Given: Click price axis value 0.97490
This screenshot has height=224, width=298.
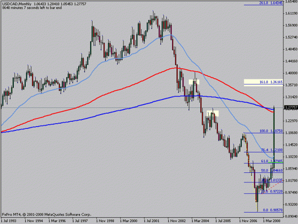Looking at the screenshot, I should point(291,192).
